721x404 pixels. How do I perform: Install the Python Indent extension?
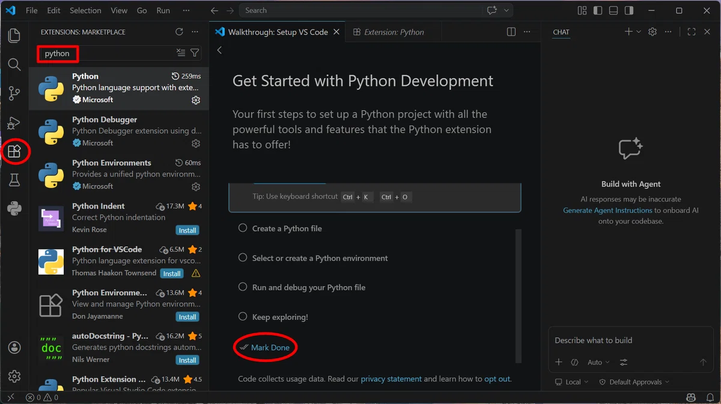[187, 230]
